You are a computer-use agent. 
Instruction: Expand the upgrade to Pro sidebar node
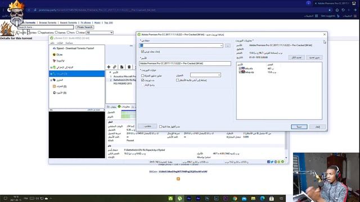(51, 67)
